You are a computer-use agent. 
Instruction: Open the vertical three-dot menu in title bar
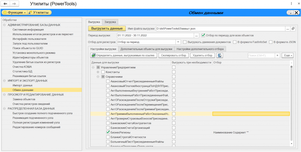(x=291, y=4)
